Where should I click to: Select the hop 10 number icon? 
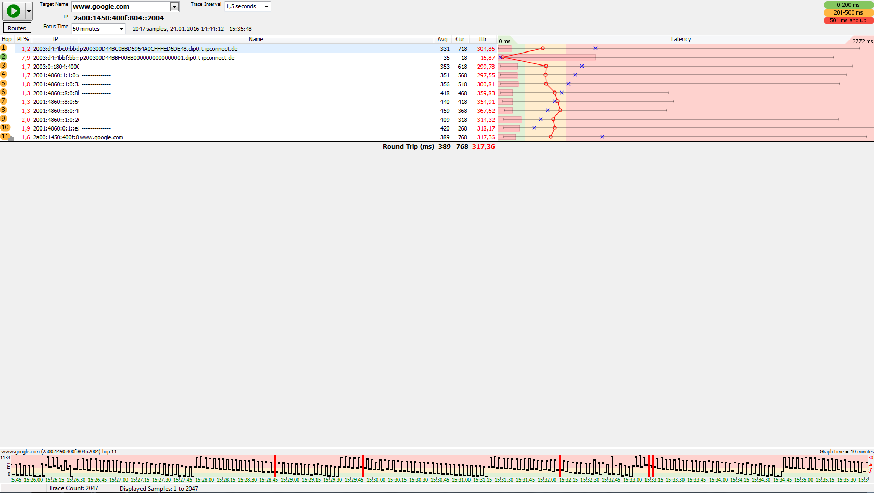[x=5, y=128]
